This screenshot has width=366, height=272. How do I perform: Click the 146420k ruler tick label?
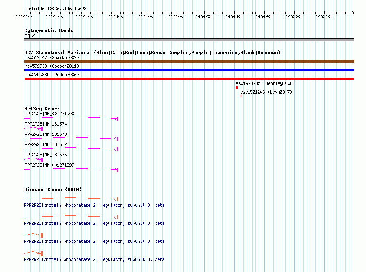click(54, 16)
